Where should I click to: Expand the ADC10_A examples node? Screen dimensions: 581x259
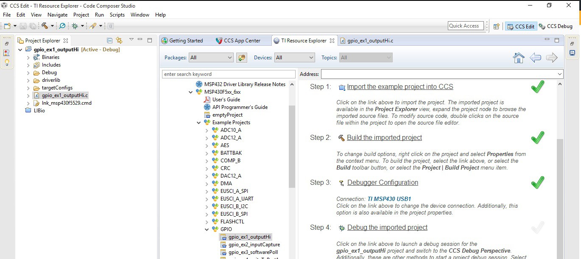pos(207,130)
